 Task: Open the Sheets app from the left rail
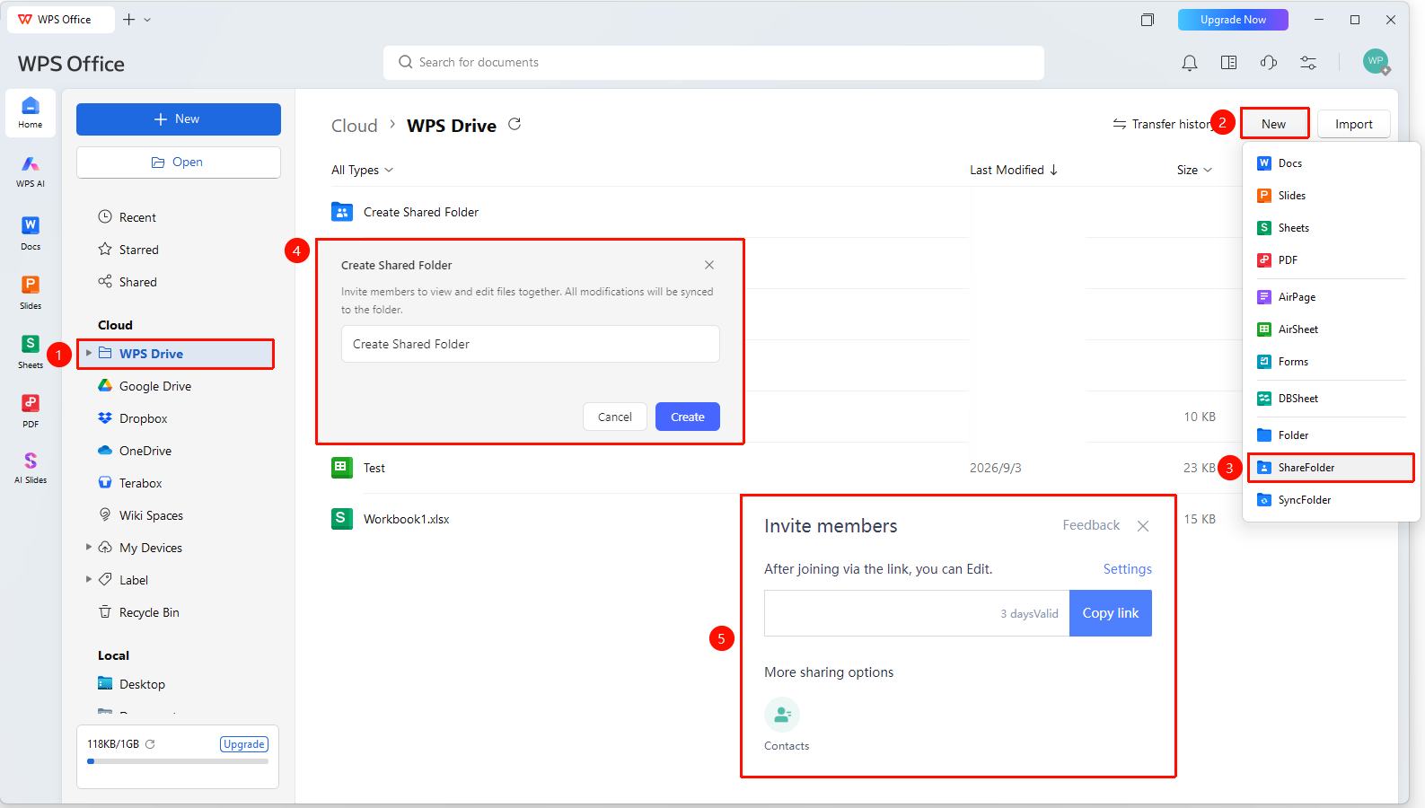point(31,351)
